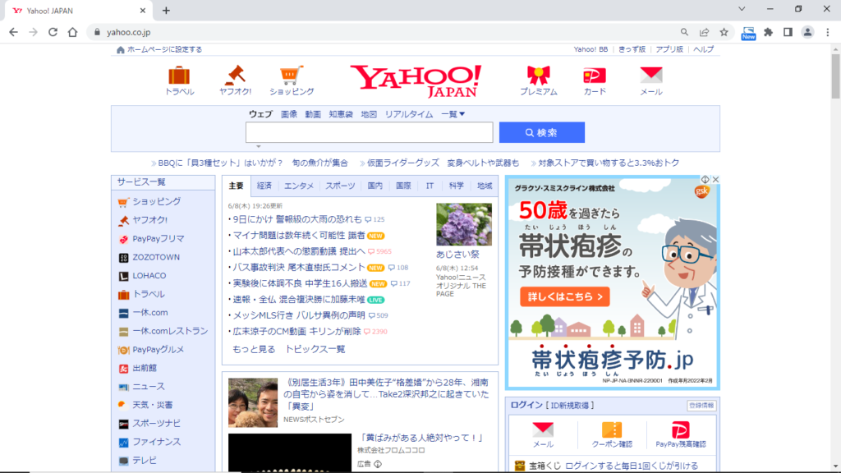Expand the 一覧 search category dropdown
The width and height of the screenshot is (841, 473).
tap(453, 114)
